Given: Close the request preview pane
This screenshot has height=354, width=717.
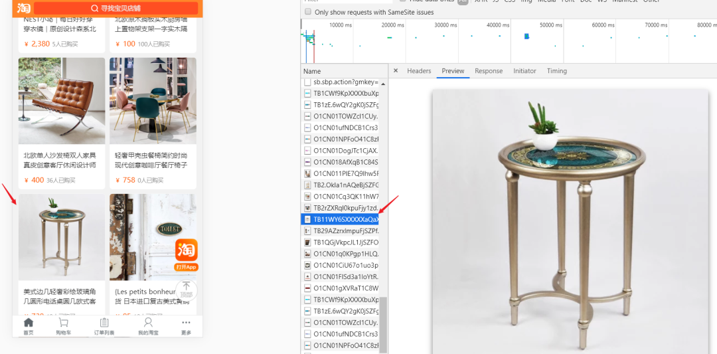Looking at the screenshot, I should (x=396, y=71).
